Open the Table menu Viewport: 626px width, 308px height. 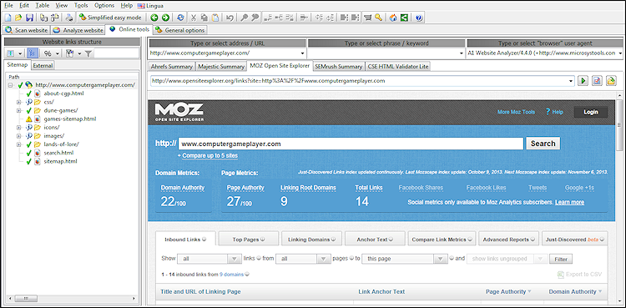43,6
